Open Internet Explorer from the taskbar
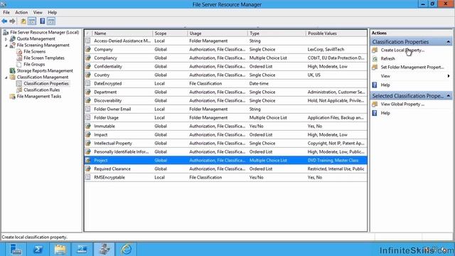The image size is (455, 256). 127,249
